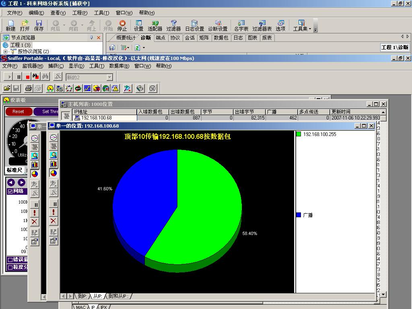Click the red 停止 (stop) capture icon
Screen dimensions: 412x309
(x=122, y=26)
